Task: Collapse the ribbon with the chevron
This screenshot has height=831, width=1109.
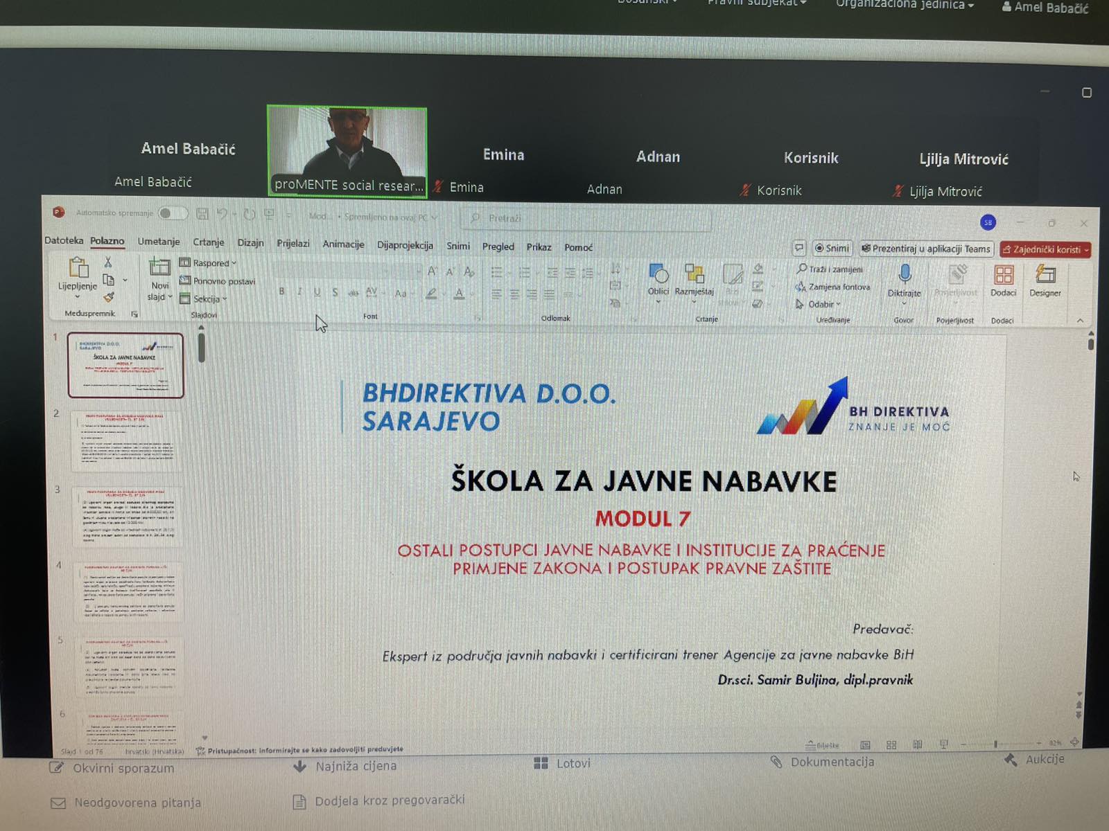Action: point(1080,321)
